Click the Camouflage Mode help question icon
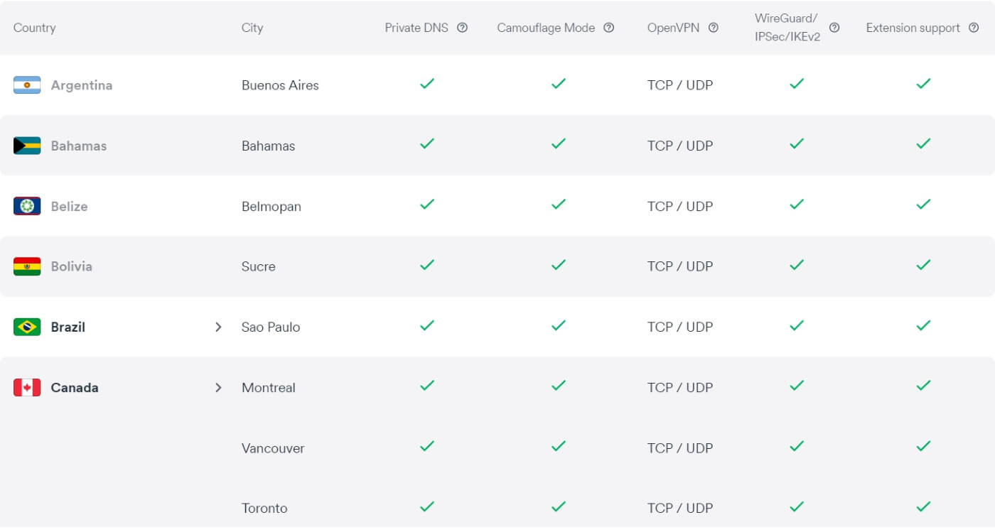This screenshot has height=532, width=995. [x=608, y=28]
